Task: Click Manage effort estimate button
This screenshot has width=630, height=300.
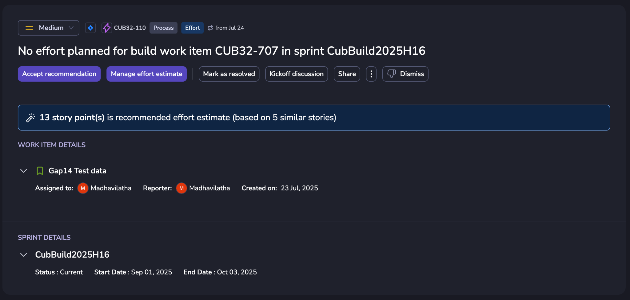Action: coord(146,74)
